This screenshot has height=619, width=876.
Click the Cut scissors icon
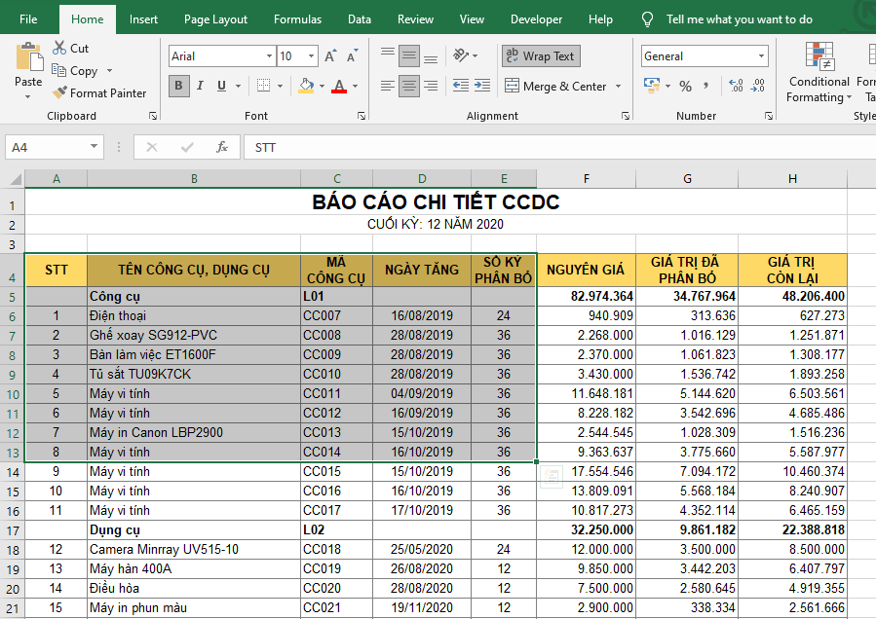coord(59,48)
